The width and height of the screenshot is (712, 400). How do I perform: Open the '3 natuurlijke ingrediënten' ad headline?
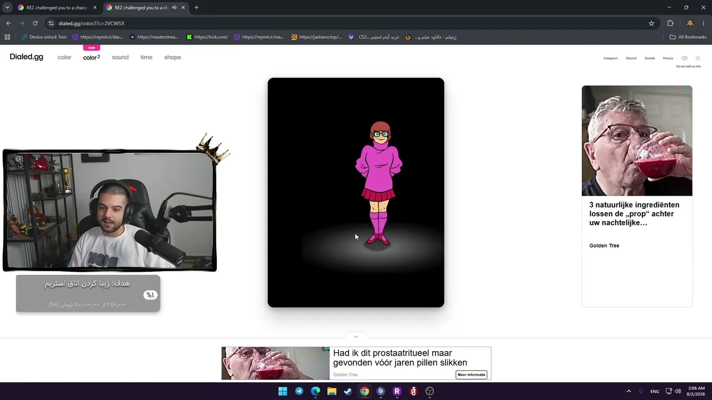pos(634,214)
